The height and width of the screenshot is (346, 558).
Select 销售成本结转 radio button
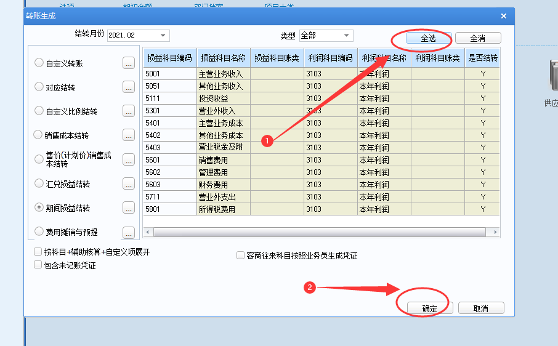click(x=38, y=135)
